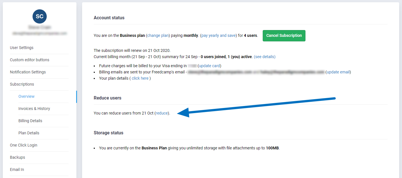Click the update card link
The image size is (402, 178).
click(209, 66)
